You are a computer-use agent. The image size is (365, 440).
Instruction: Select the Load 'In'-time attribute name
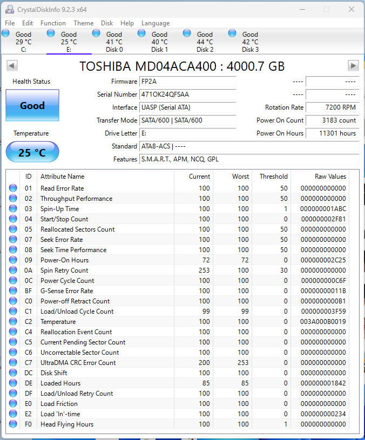tap(60, 414)
